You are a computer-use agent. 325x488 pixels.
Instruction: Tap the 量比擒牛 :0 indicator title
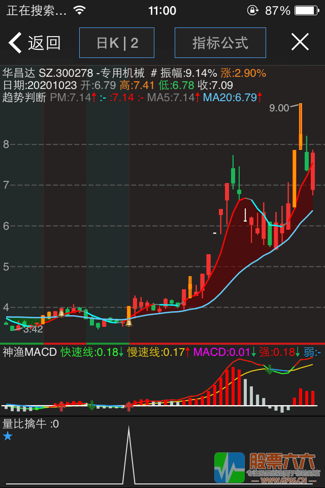[30, 424]
